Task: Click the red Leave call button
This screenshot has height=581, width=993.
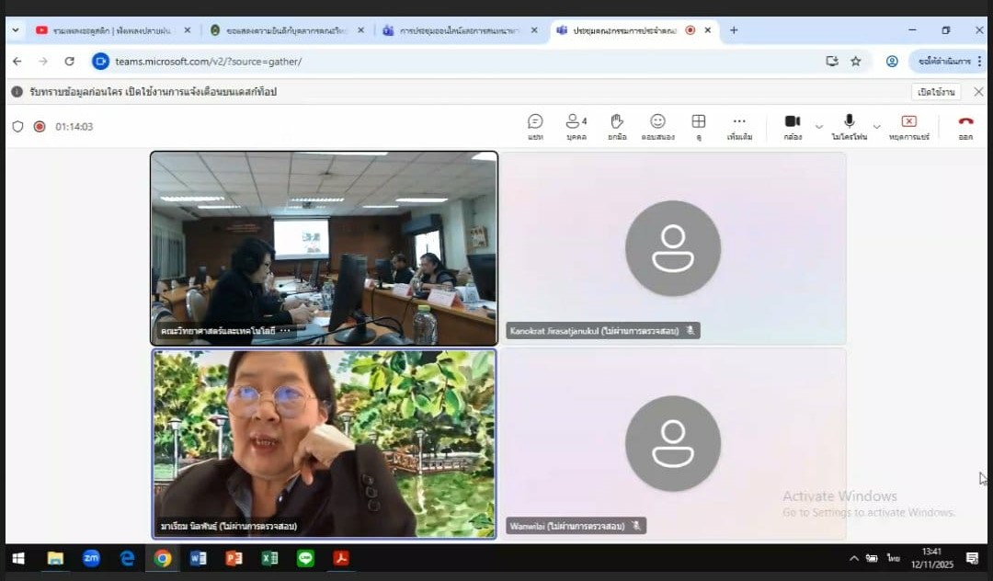Action: point(965,126)
